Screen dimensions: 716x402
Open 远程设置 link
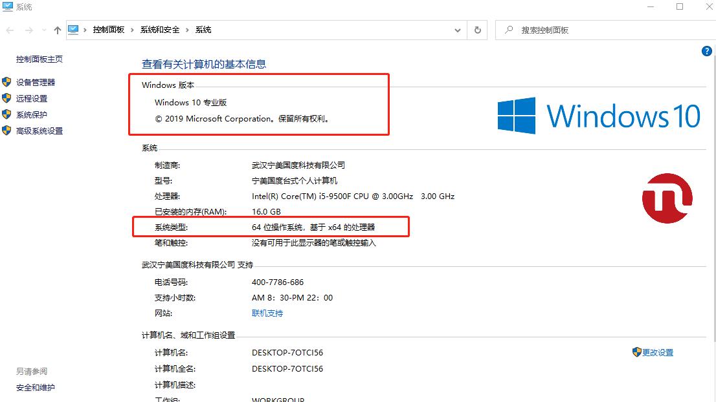[x=32, y=98]
